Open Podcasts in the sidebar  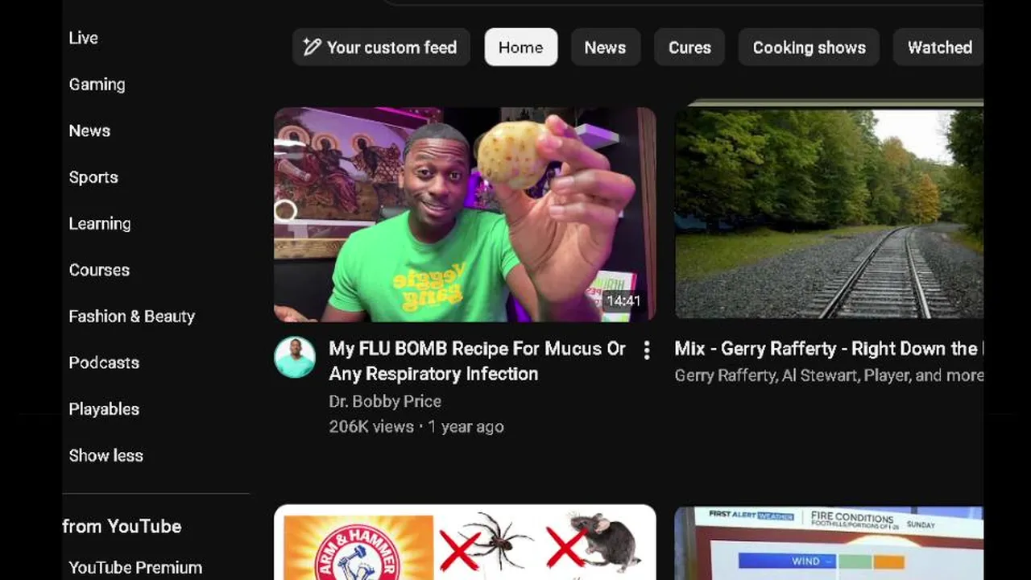point(104,362)
